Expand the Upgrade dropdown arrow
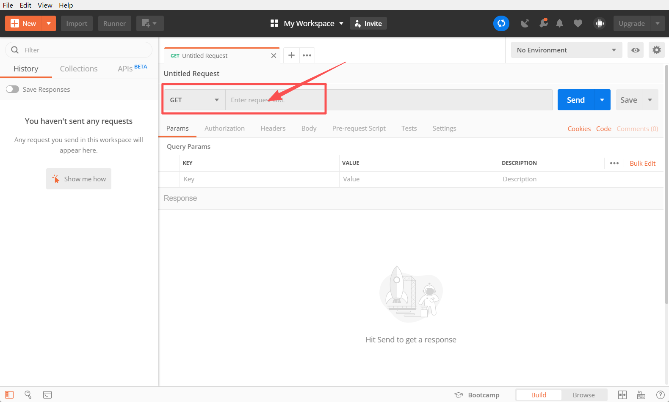Screen dimensions: 669x402 pos(657,23)
